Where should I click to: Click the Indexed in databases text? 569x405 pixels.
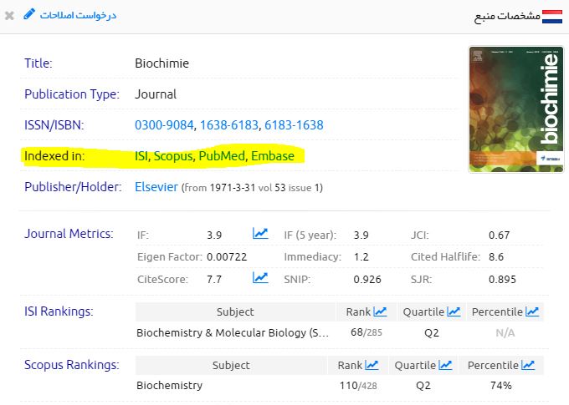(220, 156)
